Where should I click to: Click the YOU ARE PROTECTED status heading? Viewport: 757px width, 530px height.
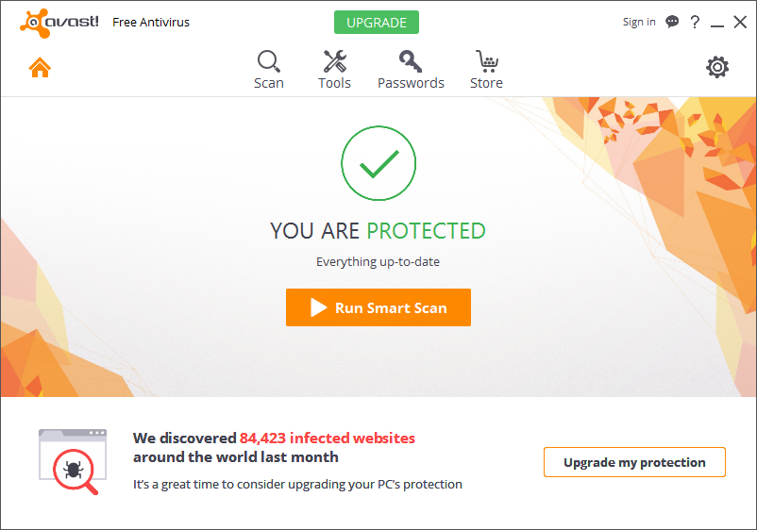[378, 231]
